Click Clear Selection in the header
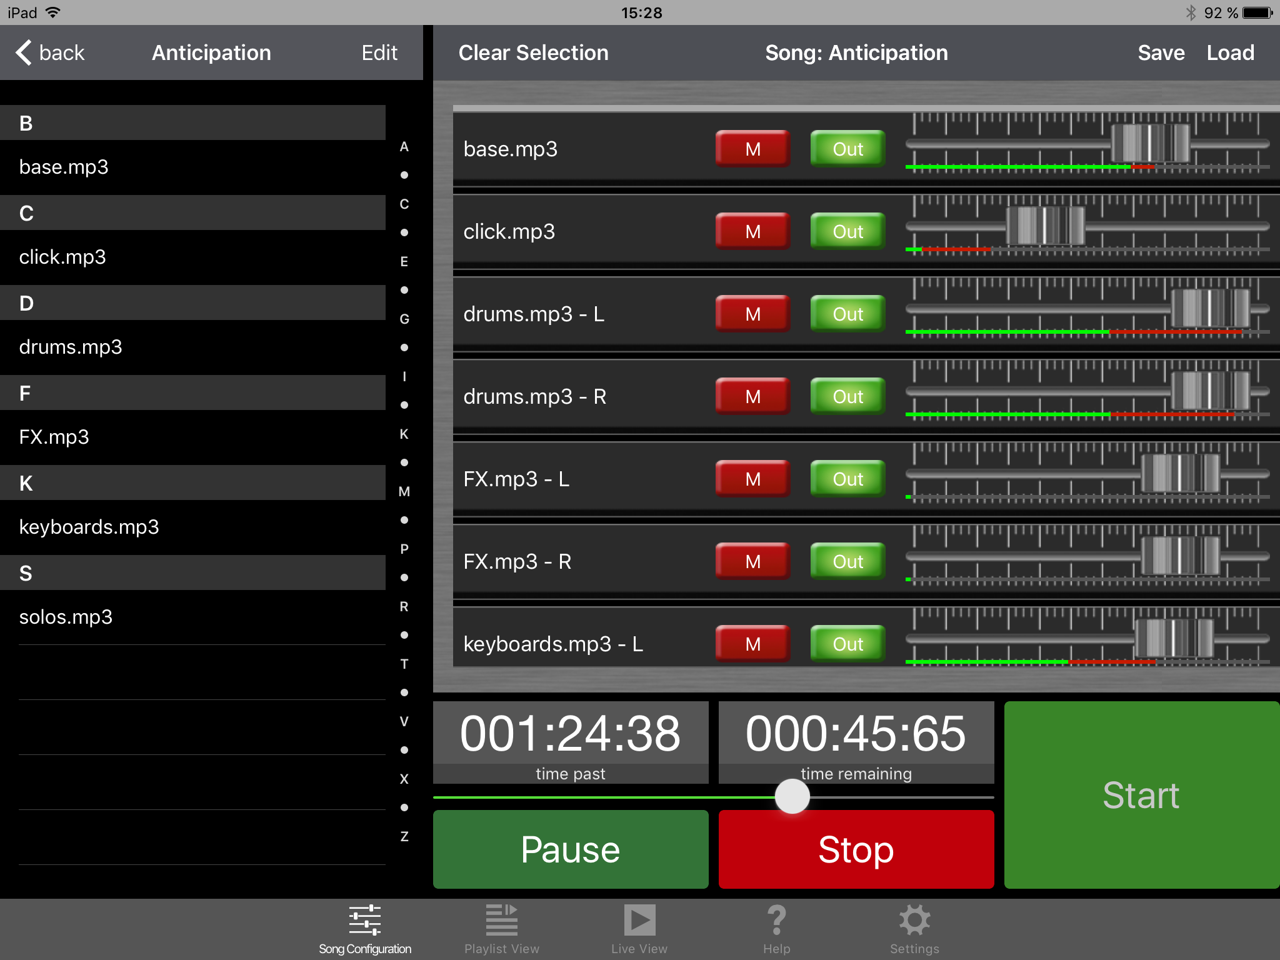1280x960 pixels. (533, 52)
